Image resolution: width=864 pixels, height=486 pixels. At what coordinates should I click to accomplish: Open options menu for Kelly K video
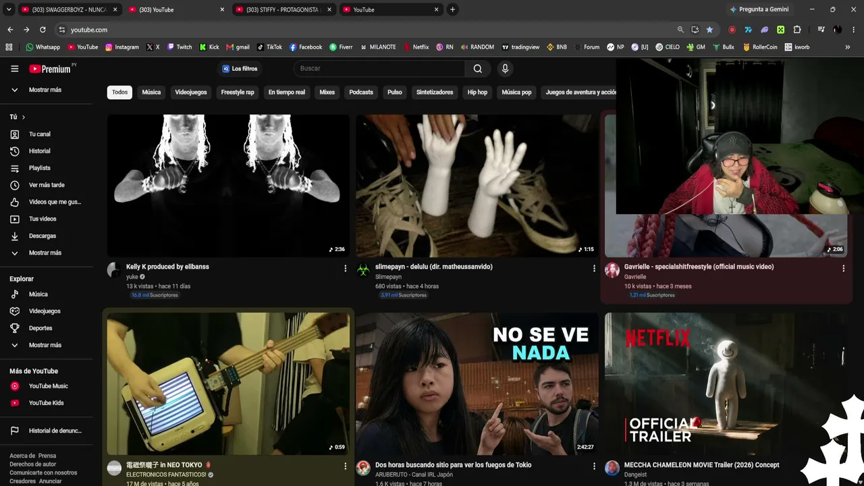(345, 269)
